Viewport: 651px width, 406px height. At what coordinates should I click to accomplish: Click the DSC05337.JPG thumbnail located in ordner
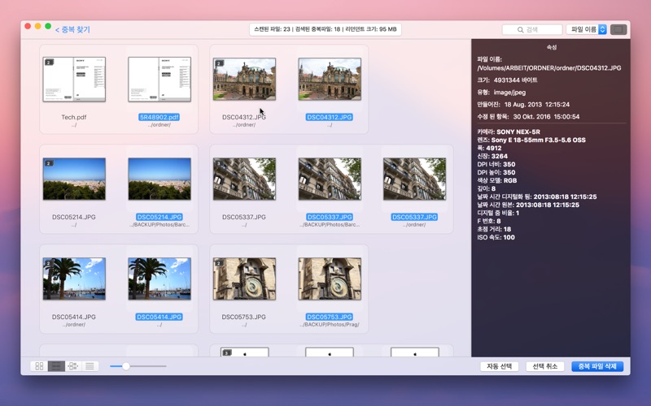tap(414, 179)
